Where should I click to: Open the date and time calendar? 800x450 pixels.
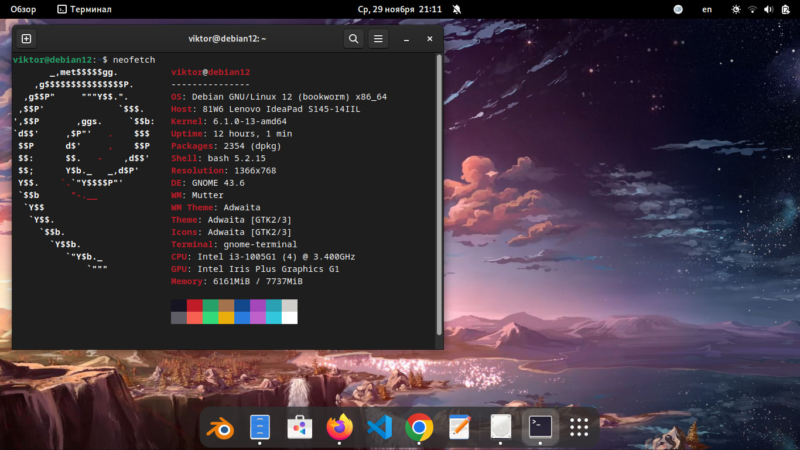point(399,9)
